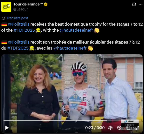This screenshot has width=144, height=134.
Task: Open video settings gear
Action: coord(119,128)
